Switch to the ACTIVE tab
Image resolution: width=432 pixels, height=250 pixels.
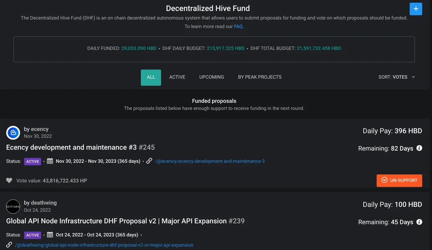coord(177,77)
